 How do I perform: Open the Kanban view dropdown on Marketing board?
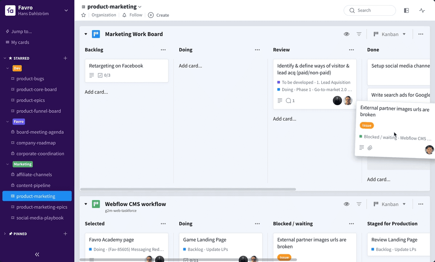(x=390, y=34)
